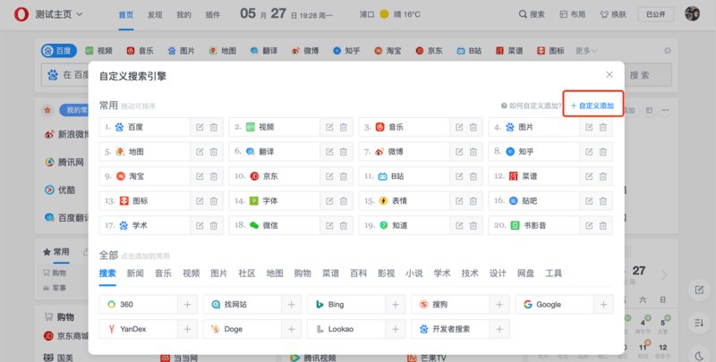Add Lookao to common search engines

pos(396,329)
